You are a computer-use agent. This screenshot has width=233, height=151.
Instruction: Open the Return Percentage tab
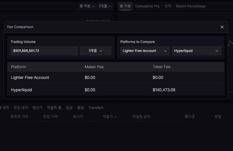coord(190,6)
